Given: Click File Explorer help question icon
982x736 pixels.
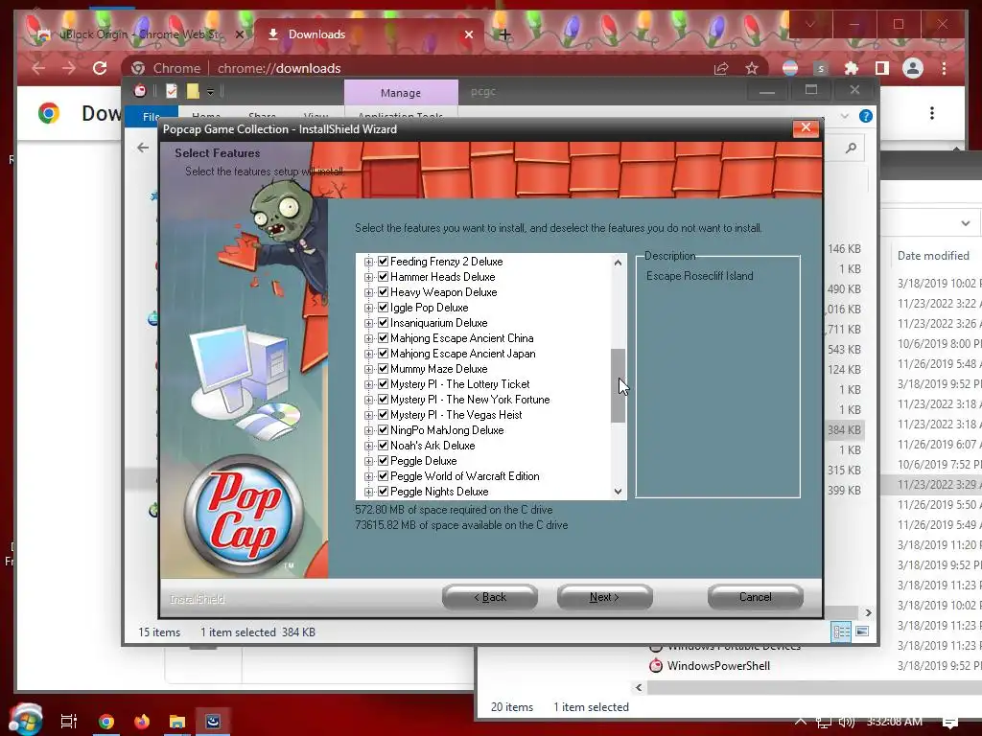Looking at the screenshot, I should pyautogui.click(x=866, y=116).
